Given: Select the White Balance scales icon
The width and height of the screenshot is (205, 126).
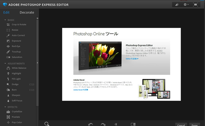Looking at the screenshot, I should [8, 68].
